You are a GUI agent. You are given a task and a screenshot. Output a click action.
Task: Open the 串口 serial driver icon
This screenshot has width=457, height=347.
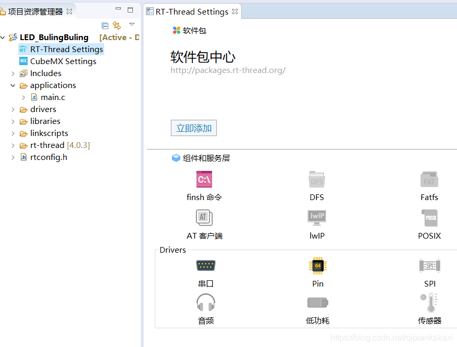[206, 265]
